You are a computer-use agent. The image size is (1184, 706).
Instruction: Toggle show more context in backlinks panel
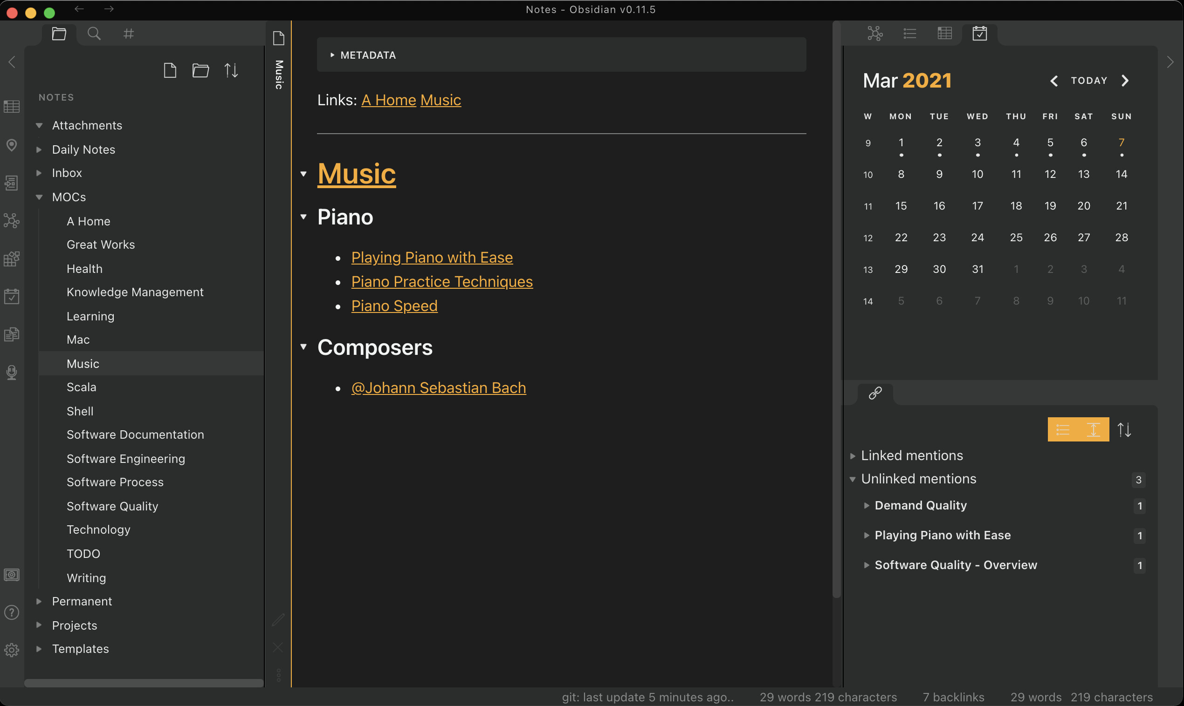[1094, 429]
